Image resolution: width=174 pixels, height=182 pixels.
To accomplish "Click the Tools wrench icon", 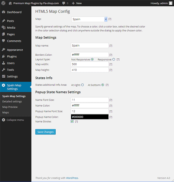I will click(x=4, y=70).
